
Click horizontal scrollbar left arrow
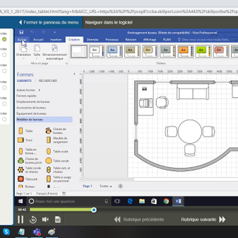[82, 179]
